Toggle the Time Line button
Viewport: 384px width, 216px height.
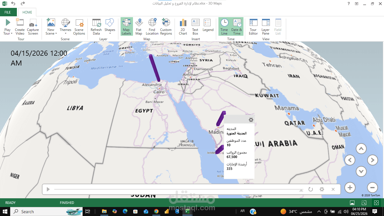click(x=224, y=26)
